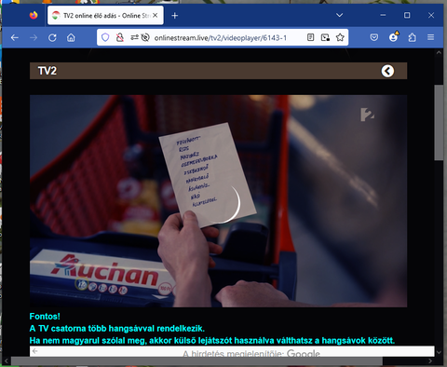The width and height of the screenshot is (447, 367).
Task: Click the 'Ha nem magyarul szólal meg' line
Action: [x=212, y=341]
